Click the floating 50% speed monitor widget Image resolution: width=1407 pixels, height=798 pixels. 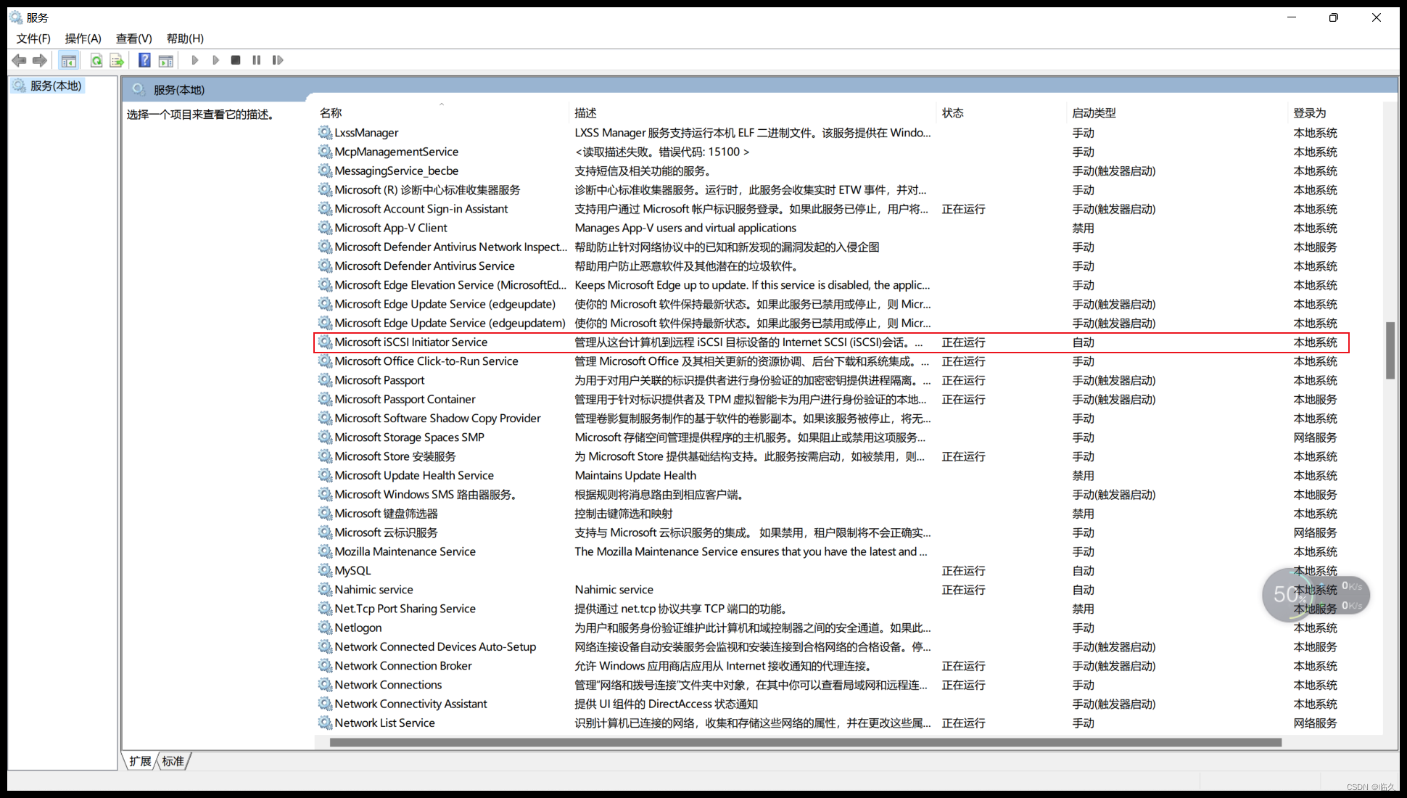pyautogui.click(x=1315, y=595)
